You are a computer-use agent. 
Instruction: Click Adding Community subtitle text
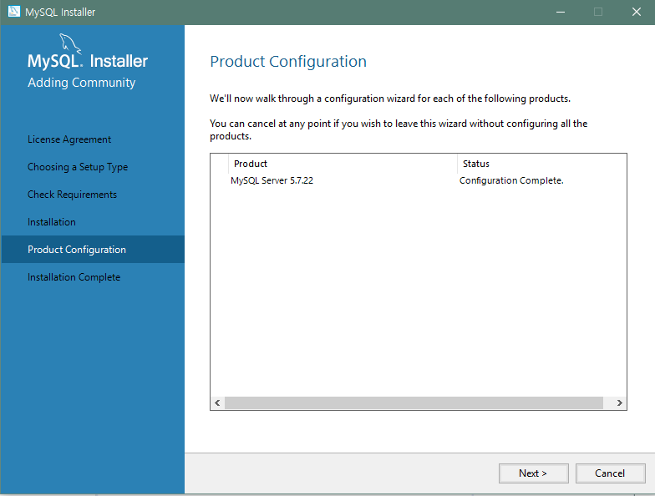[x=82, y=83]
